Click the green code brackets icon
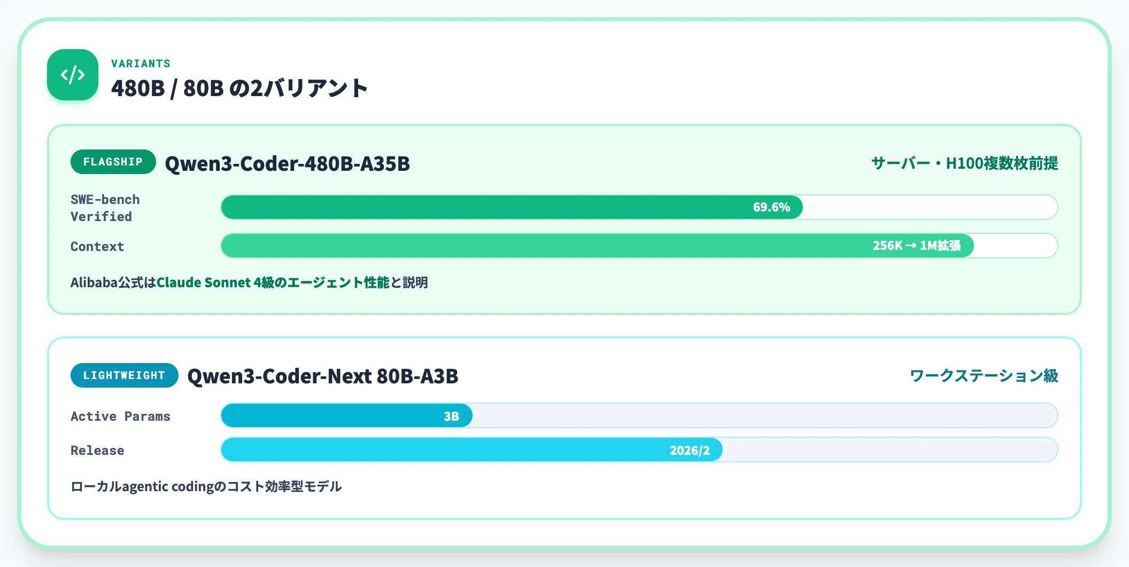 tap(73, 75)
